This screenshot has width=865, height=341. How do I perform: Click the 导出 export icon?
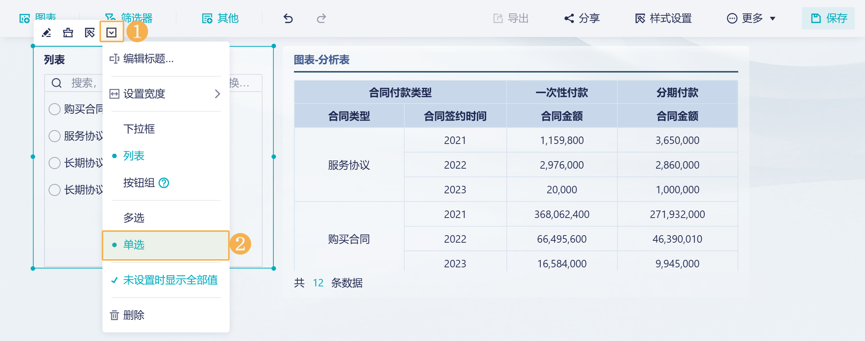tap(498, 18)
